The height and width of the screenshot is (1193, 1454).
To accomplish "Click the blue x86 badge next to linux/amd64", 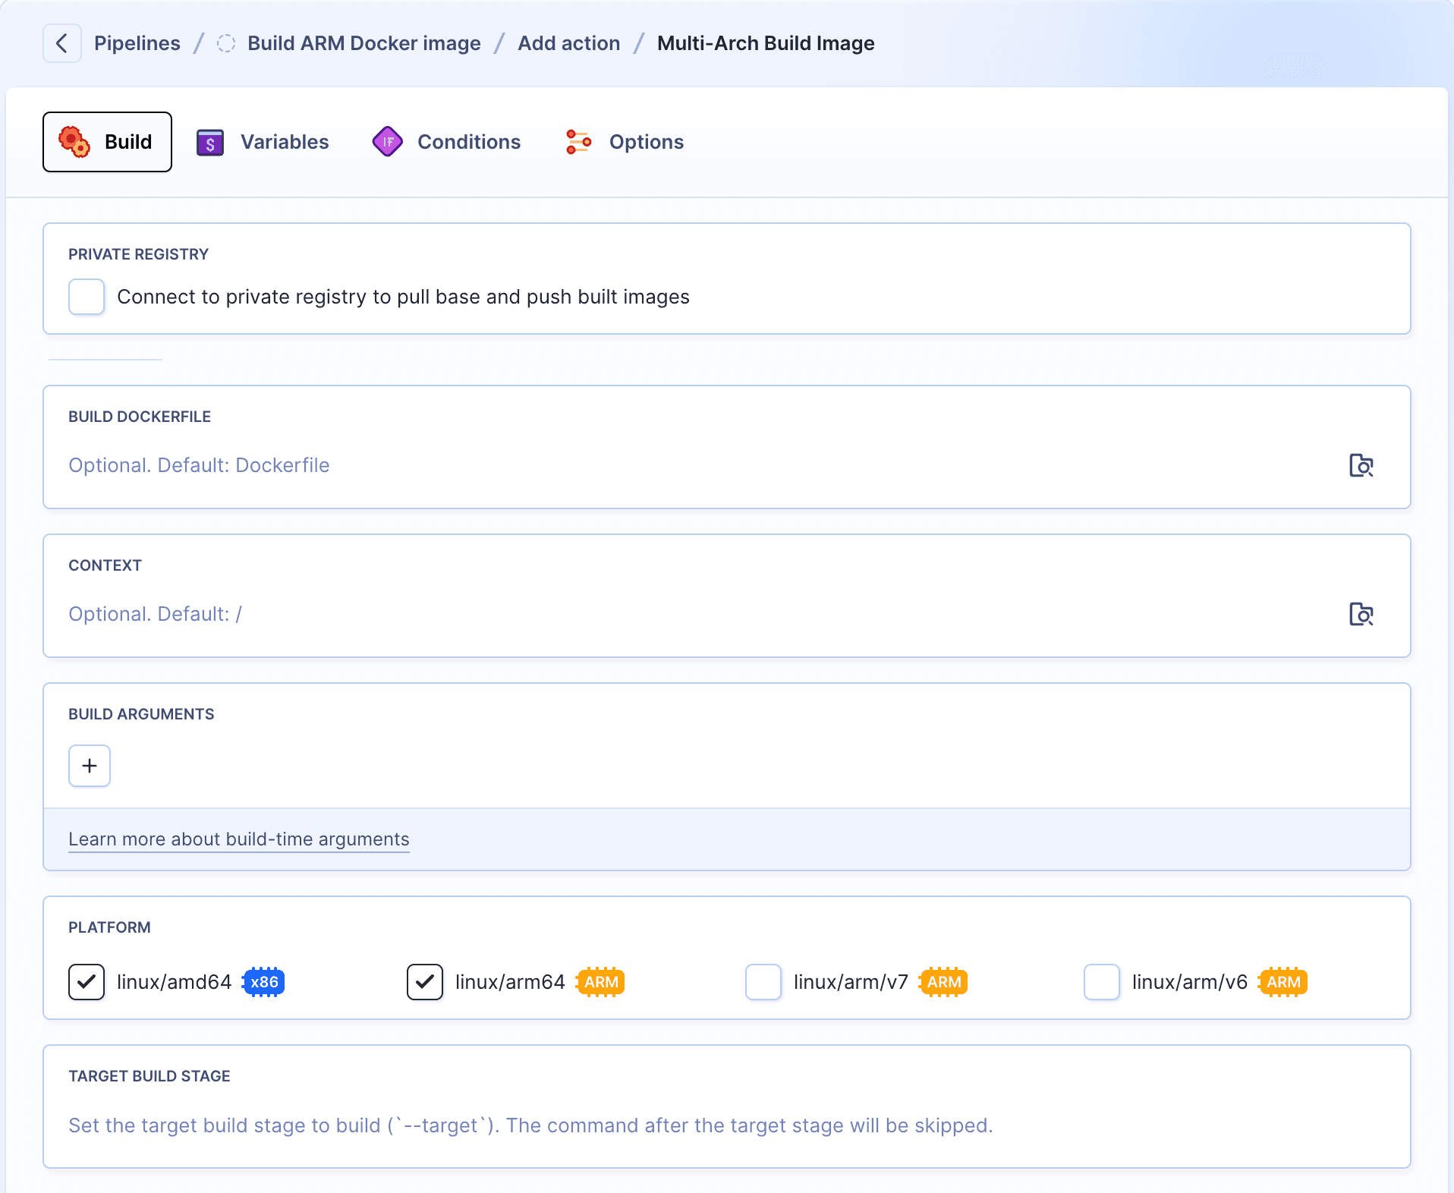I will 263,982.
